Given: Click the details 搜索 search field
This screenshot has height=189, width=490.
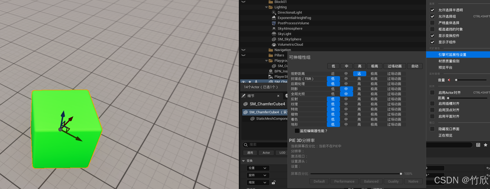Looking at the screenshot, I should pos(264,145).
